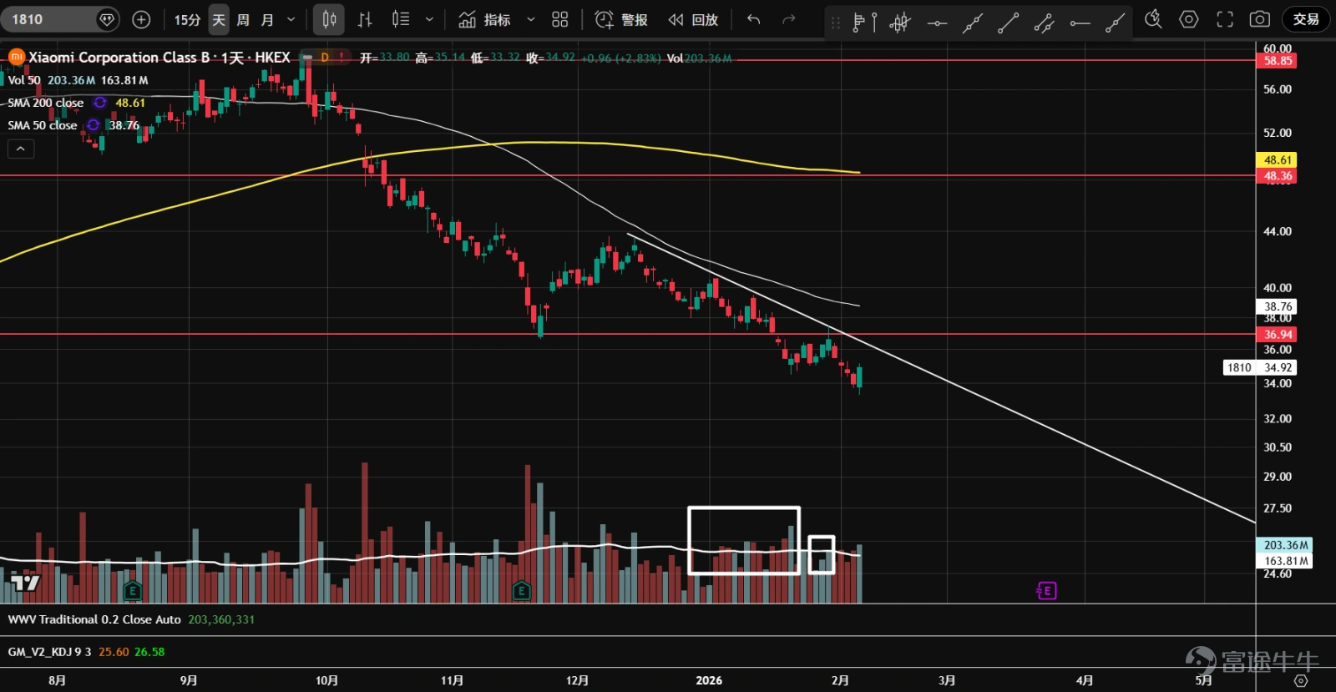The height and width of the screenshot is (692, 1336).
Task: Click the refresh icon beside SMA 50 close
Action: point(94,125)
